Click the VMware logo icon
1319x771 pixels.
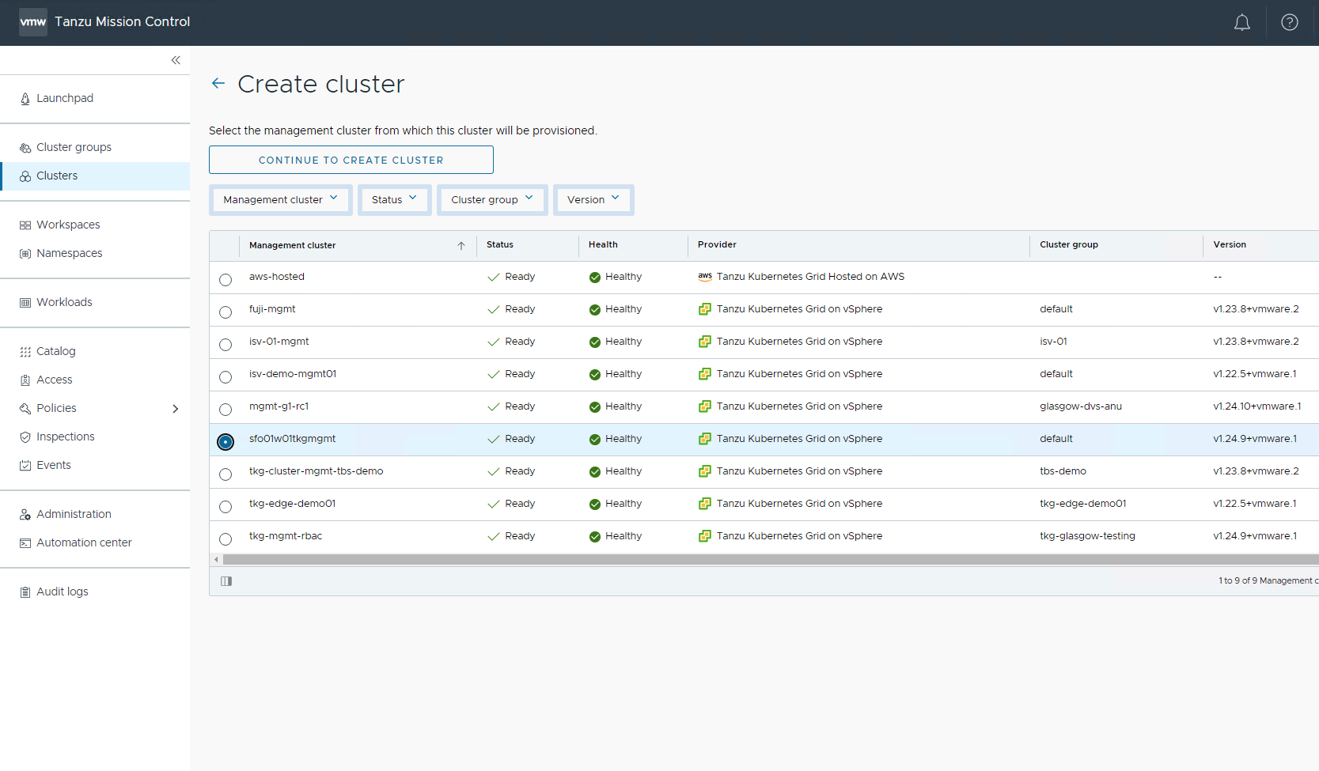pyautogui.click(x=33, y=22)
